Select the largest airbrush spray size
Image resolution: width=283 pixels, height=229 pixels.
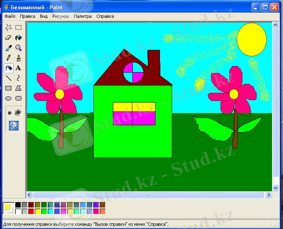pos(14,125)
